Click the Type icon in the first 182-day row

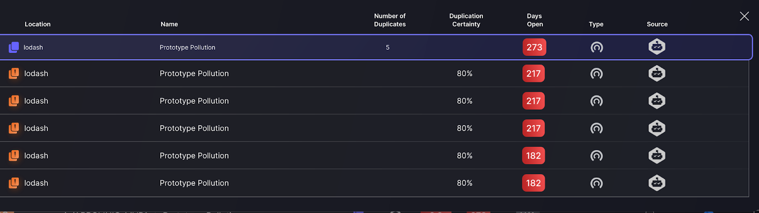(x=597, y=156)
